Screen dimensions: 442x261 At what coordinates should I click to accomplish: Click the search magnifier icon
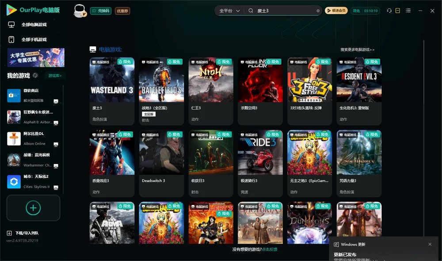(251, 11)
